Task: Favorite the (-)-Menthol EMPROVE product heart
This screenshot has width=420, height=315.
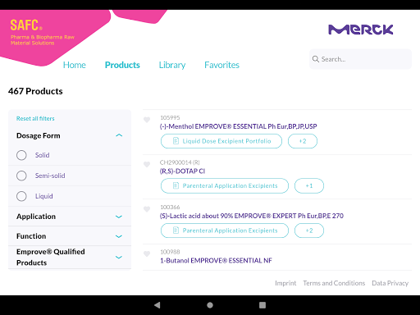Action: [x=147, y=120]
